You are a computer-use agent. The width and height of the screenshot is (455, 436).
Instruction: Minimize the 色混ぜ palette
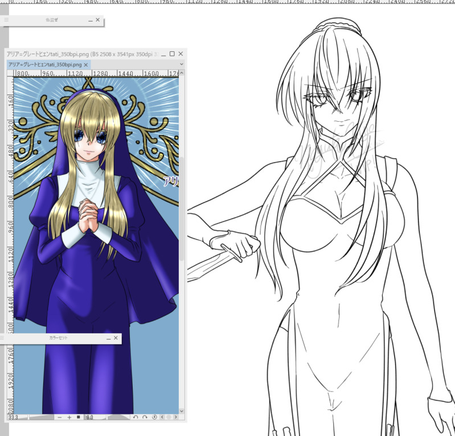[x=90, y=20]
